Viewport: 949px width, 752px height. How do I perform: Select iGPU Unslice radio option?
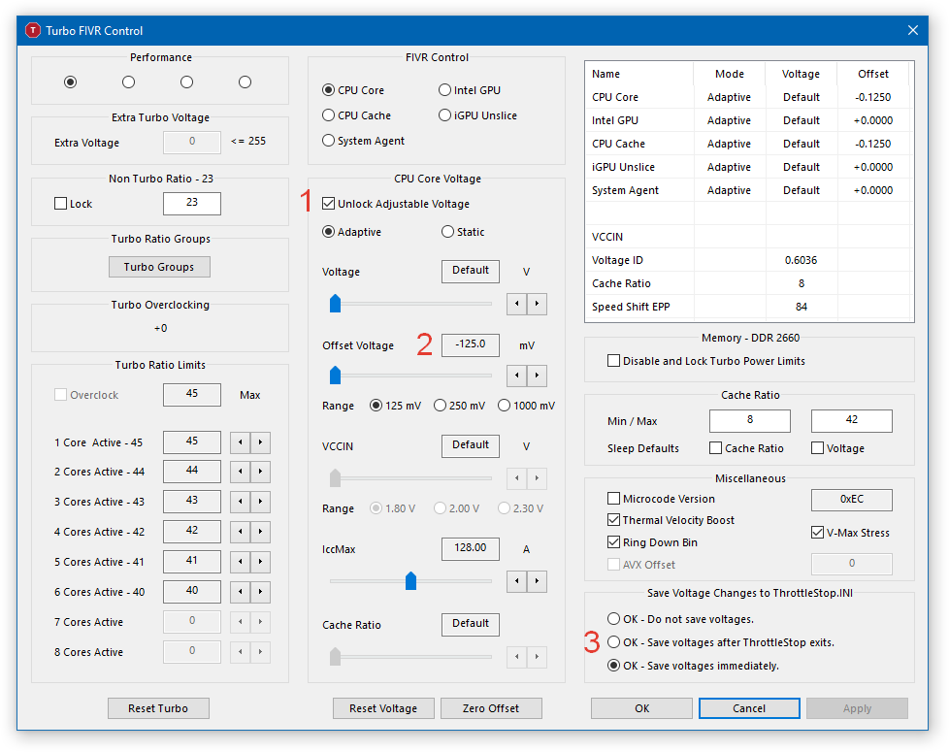(x=477, y=114)
